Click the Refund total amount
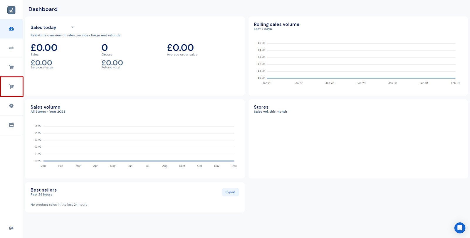The height and width of the screenshot is (238, 470). pos(112,63)
